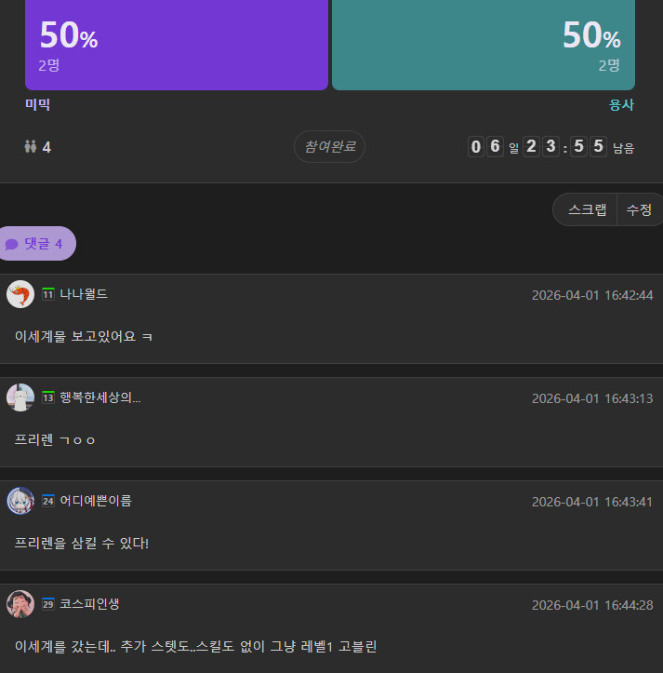Click the level 13 badge icon
663x673 pixels.
48,397
